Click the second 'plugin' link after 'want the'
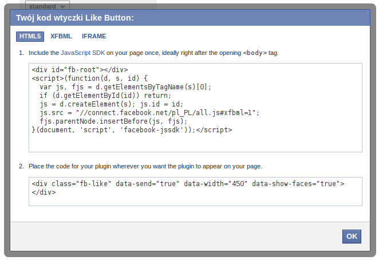 (x=186, y=166)
